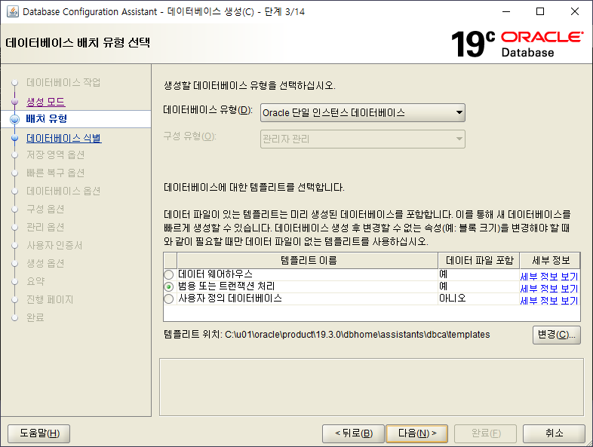Screen dimensions: 593x447
Task: Minimize the Database Configuration Assistant window
Action: coord(506,12)
